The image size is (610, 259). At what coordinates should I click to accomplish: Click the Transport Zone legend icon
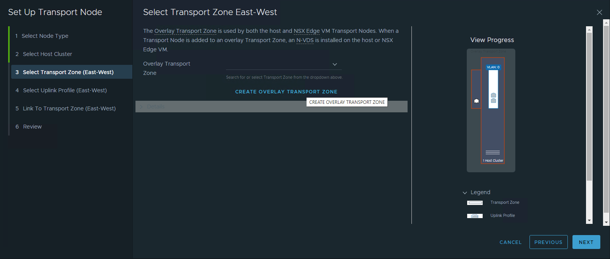pyautogui.click(x=475, y=203)
